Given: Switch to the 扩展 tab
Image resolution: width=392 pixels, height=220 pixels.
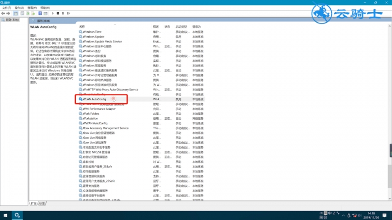Looking at the screenshot, I should tap(34, 203).
